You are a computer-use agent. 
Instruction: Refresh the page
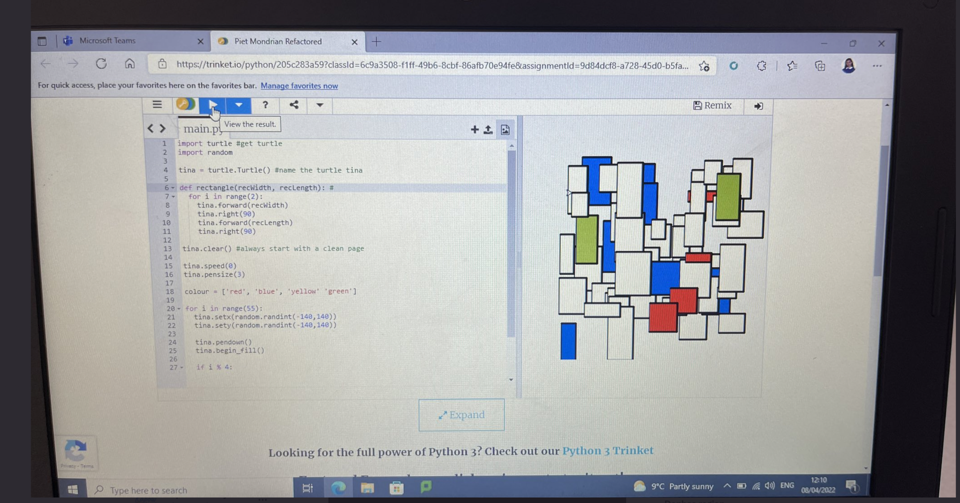pyautogui.click(x=101, y=64)
